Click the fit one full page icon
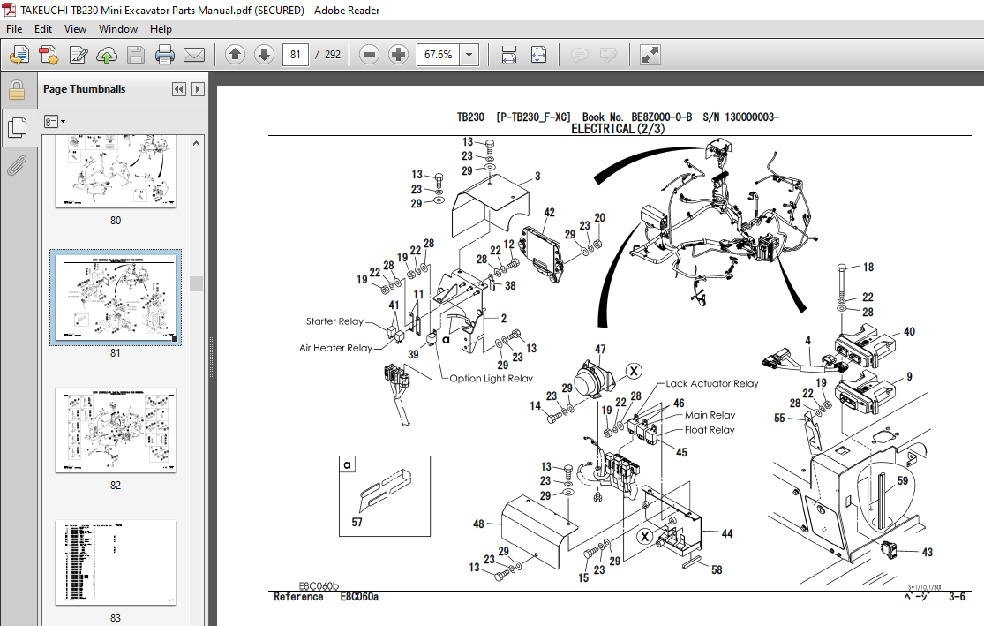Image resolution: width=984 pixels, height=626 pixels. click(538, 56)
